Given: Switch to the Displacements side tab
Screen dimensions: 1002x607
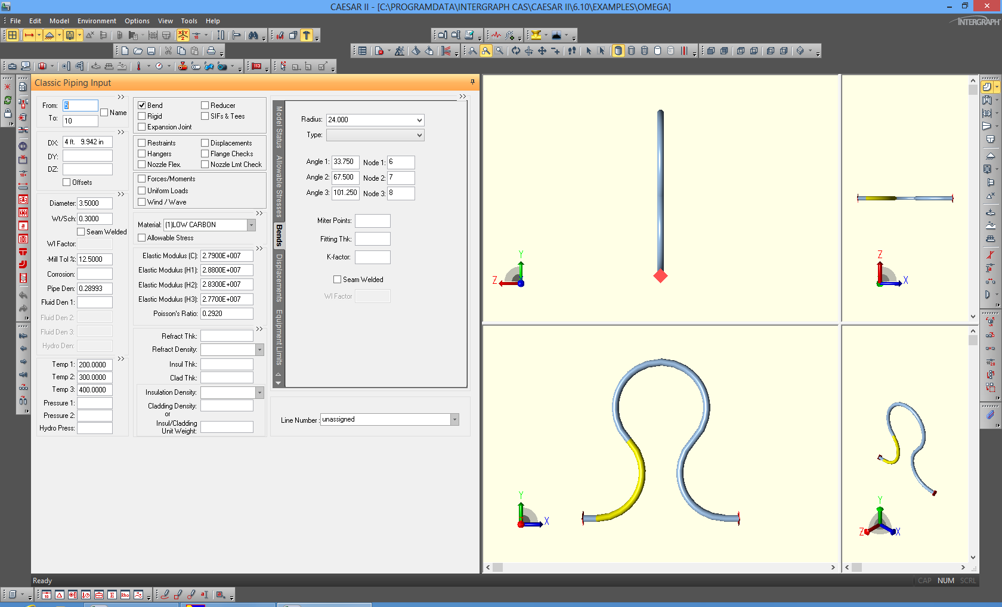Looking at the screenshot, I should coord(279,278).
